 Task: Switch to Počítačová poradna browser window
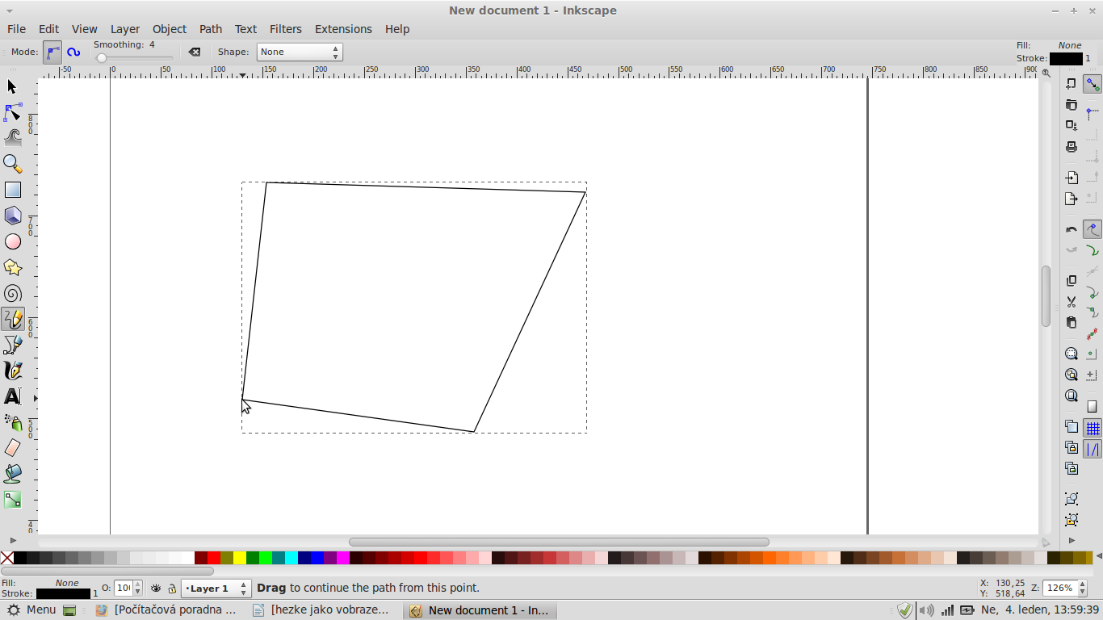pyautogui.click(x=166, y=610)
